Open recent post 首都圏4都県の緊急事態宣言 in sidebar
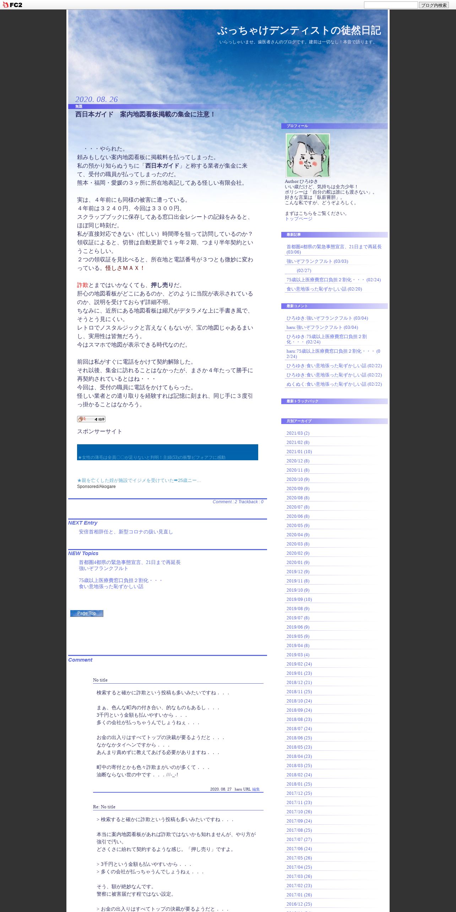 (334, 249)
